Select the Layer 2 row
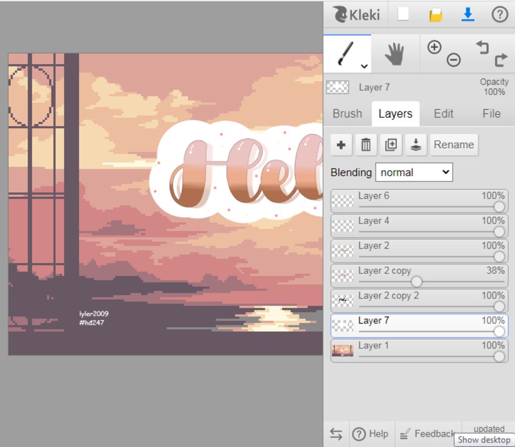Viewport: 515px width, 447px height. click(x=419, y=251)
